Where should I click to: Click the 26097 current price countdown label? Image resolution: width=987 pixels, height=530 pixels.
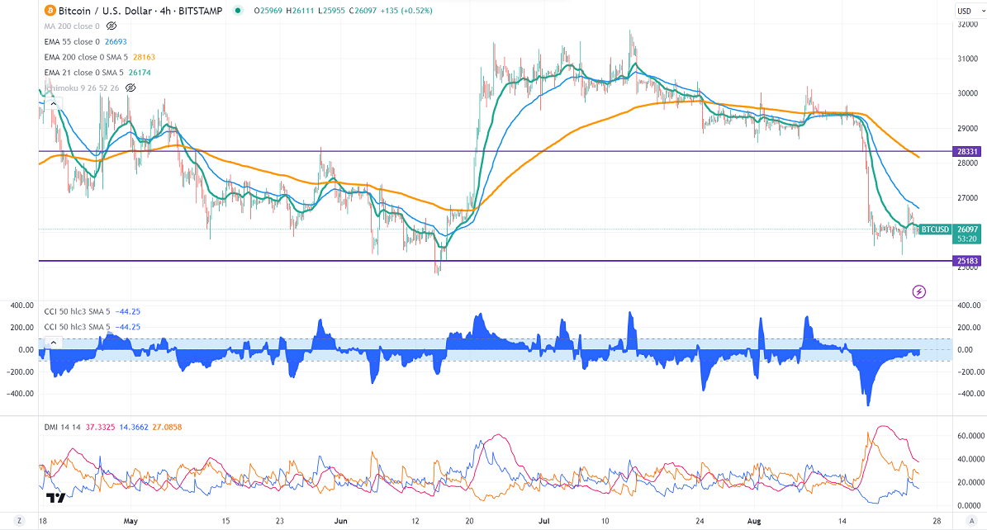967,234
